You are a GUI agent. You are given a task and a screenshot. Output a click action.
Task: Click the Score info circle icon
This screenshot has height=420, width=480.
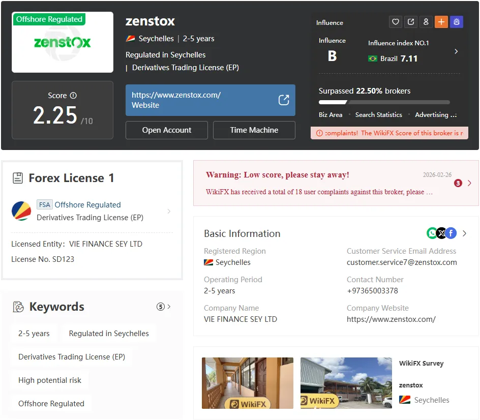[73, 96]
